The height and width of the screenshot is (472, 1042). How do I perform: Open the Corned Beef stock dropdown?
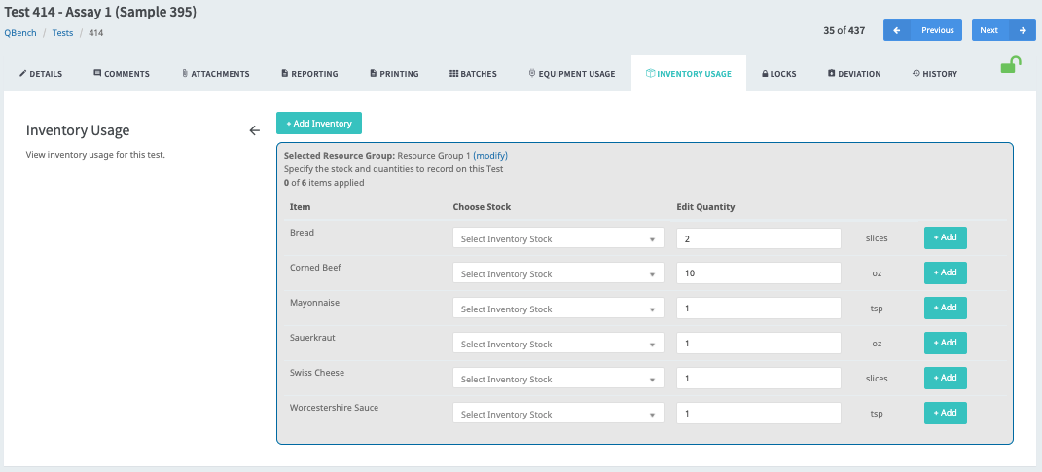point(557,273)
